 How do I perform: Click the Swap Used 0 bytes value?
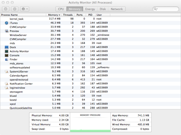coord(64,129)
